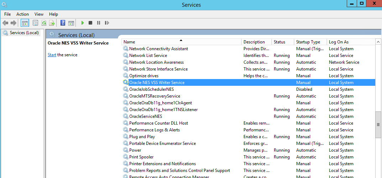
Task: Click gear icon of OracleOraDb11g_home1TNSListener
Action: click(125, 110)
